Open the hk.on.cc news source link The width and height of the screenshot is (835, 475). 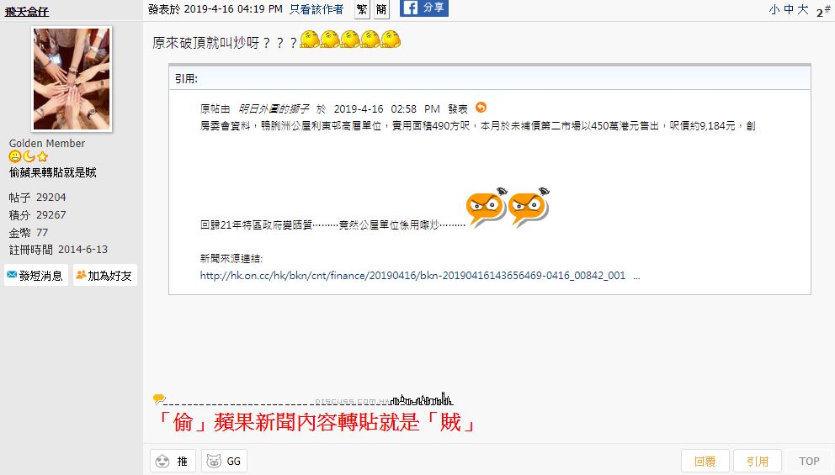pyautogui.click(x=412, y=276)
